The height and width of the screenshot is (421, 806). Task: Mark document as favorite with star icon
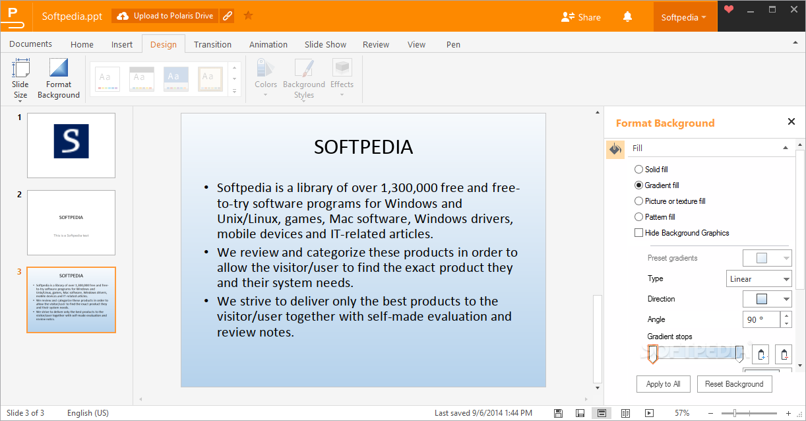248,15
